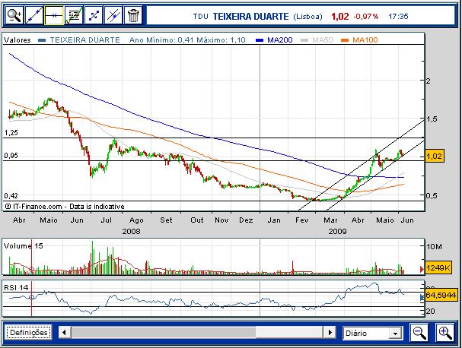
Task: Click the TEIXEIRA DUARTE header title
Action: point(250,16)
